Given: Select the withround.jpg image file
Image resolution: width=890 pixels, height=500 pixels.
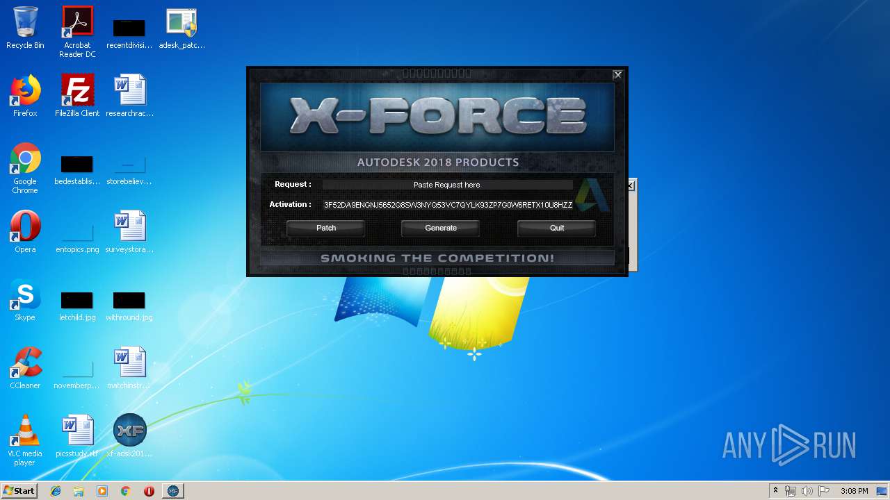Looking at the screenshot, I should pyautogui.click(x=129, y=307).
